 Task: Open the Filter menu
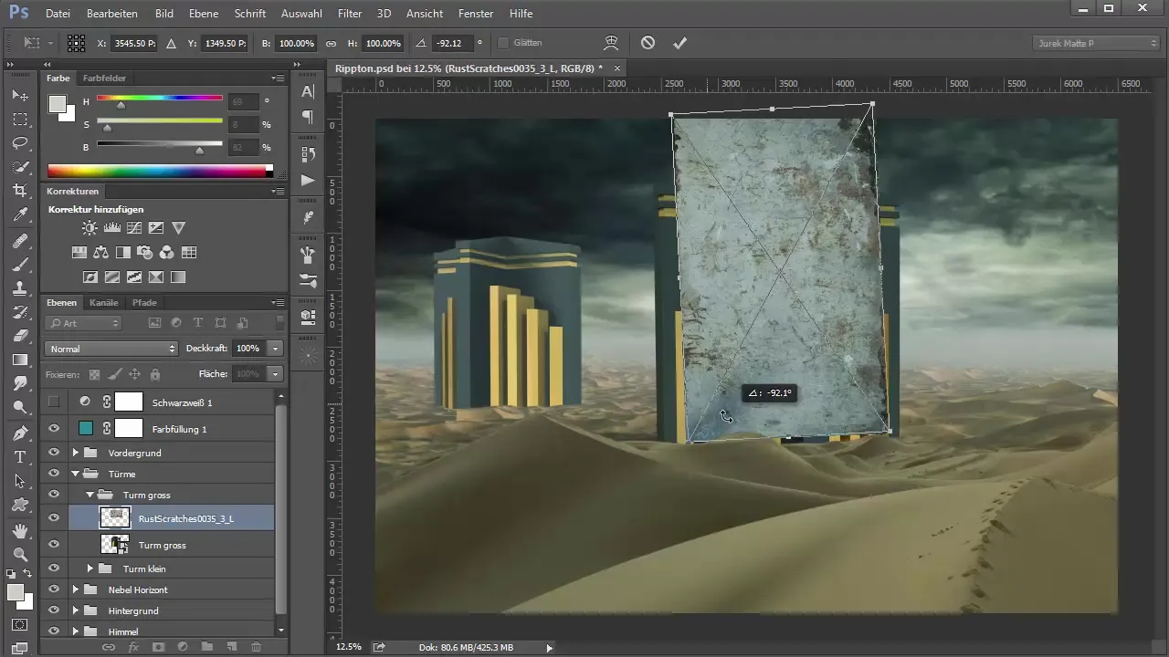pos(349,14)
